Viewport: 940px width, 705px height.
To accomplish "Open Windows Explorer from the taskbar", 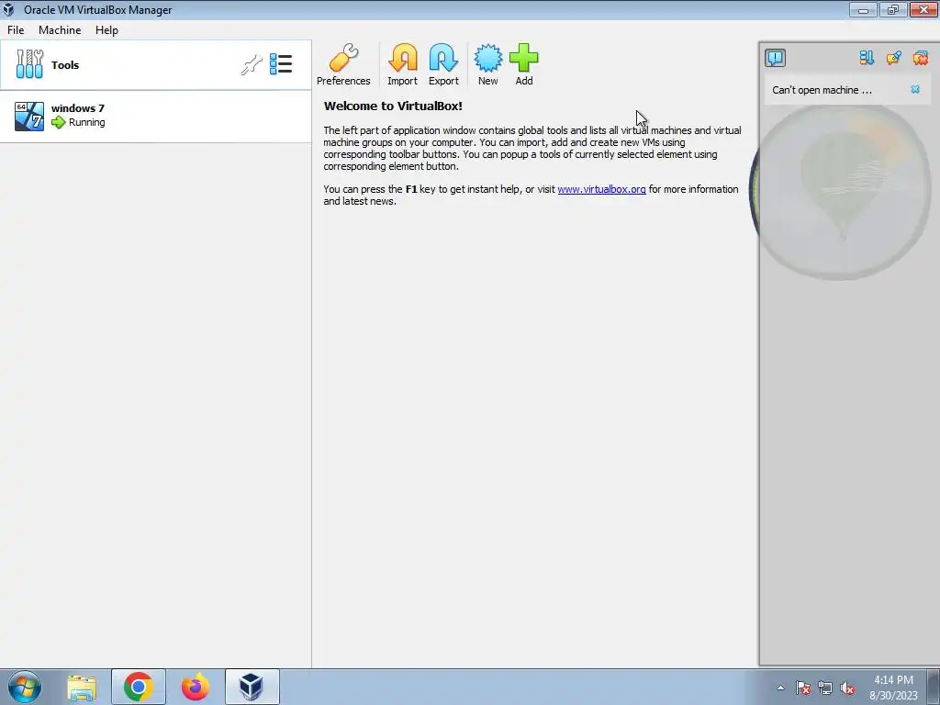I will pyautogui.click(x=82, y=687).
